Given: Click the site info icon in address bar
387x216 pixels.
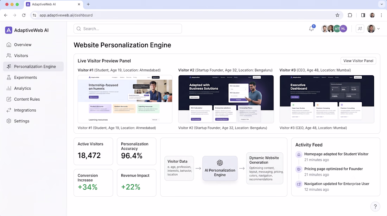Looking at the screenshot, I should [x=34, y=15].
